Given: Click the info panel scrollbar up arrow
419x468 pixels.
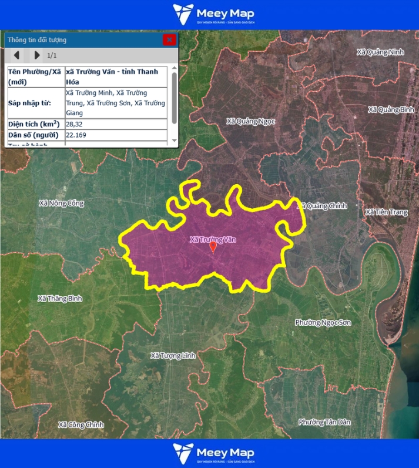Looking at the screenshot, I should [x=174, y=69].
